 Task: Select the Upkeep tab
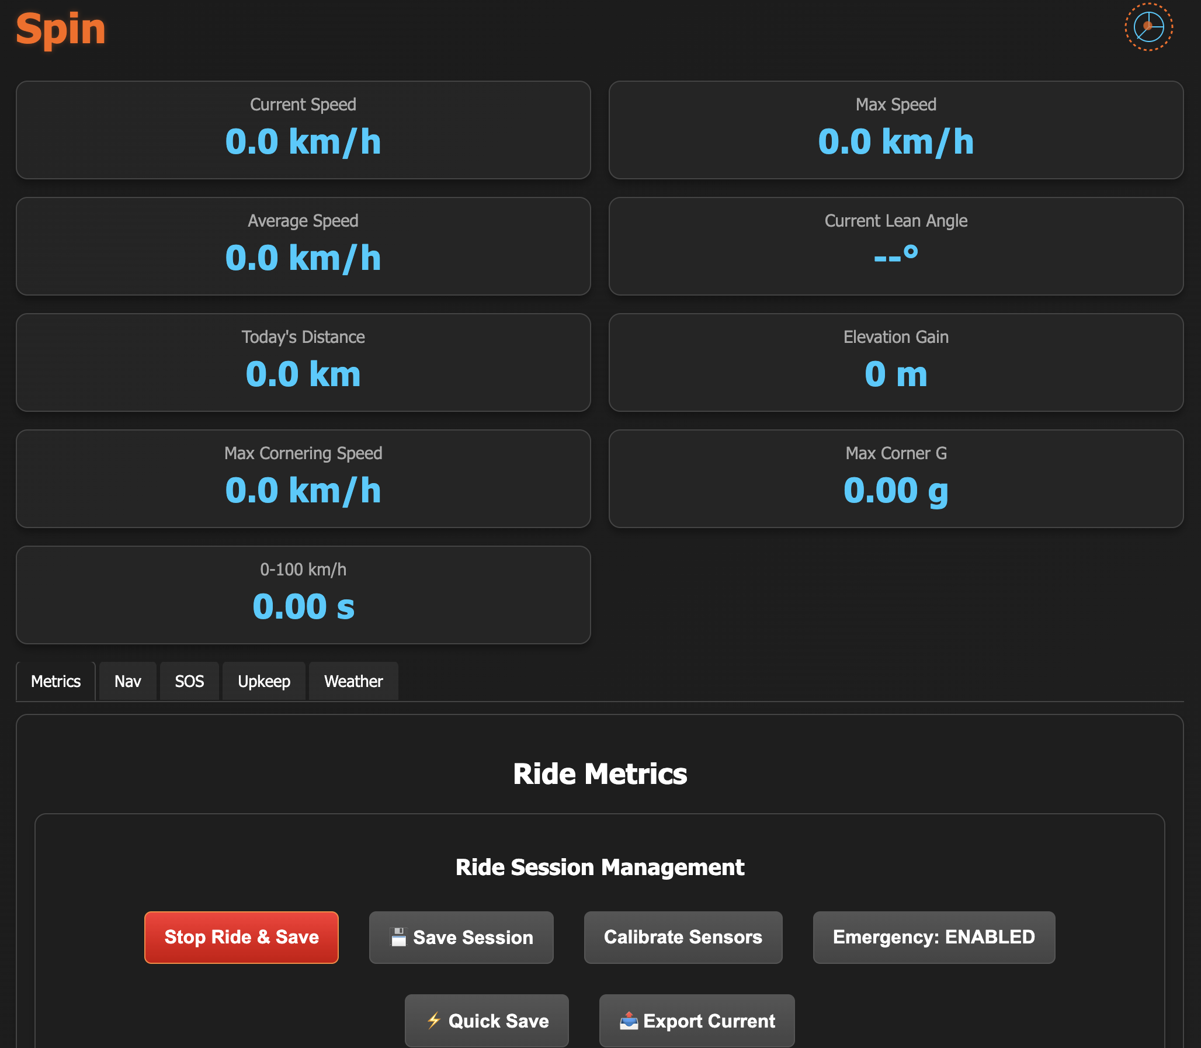pos(263,681)
